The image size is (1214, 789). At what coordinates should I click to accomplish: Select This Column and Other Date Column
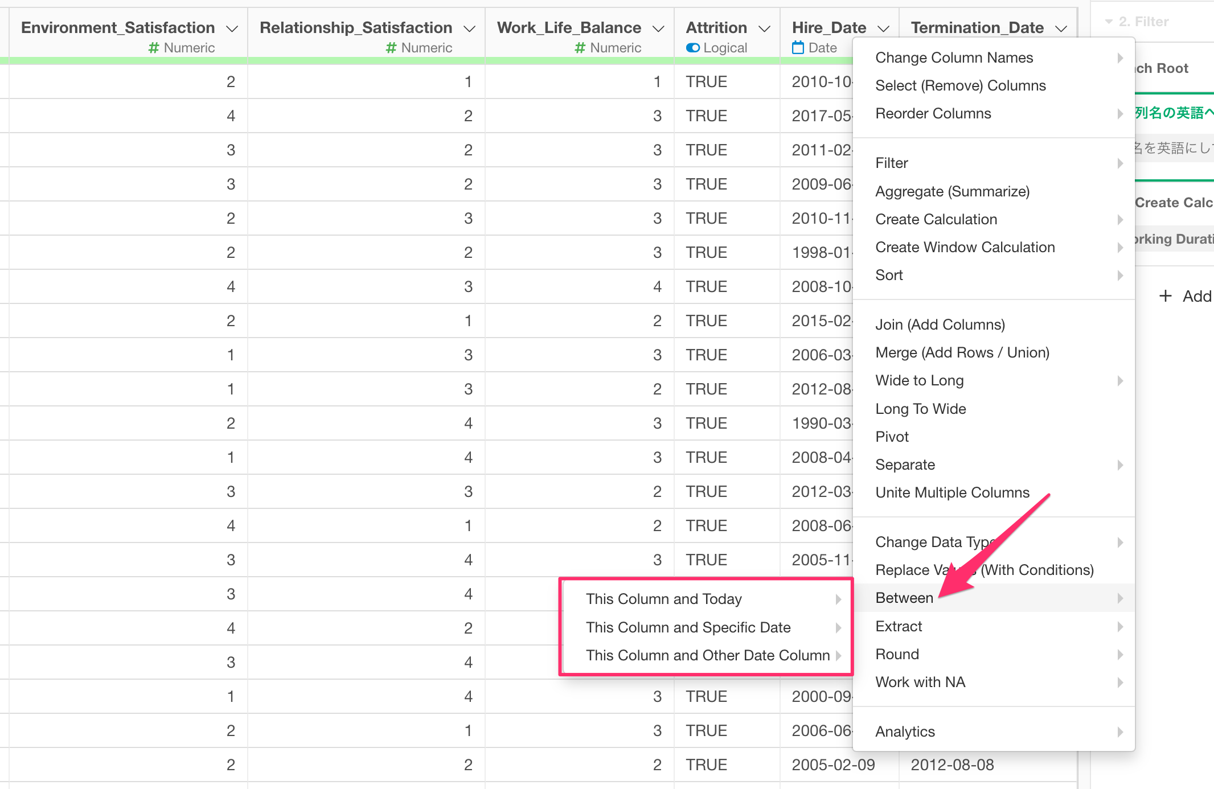(707, 655)
